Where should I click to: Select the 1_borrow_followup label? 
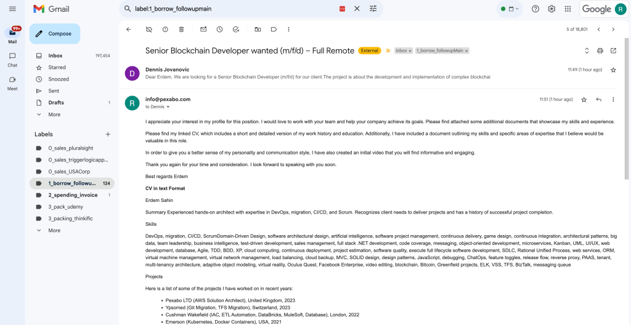(x=71, y=183)
